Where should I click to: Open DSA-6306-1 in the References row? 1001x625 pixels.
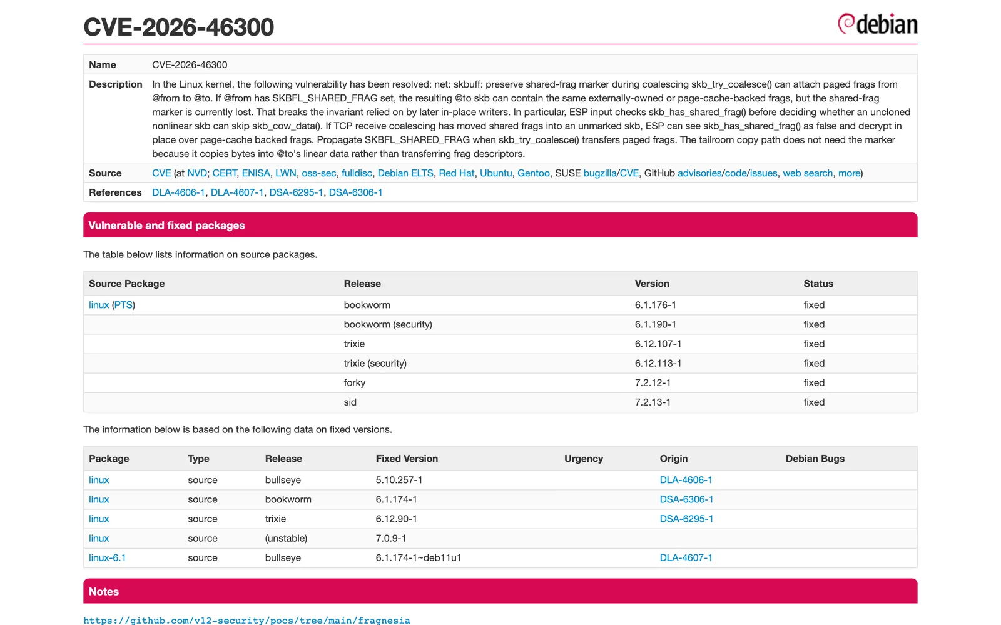355,192
